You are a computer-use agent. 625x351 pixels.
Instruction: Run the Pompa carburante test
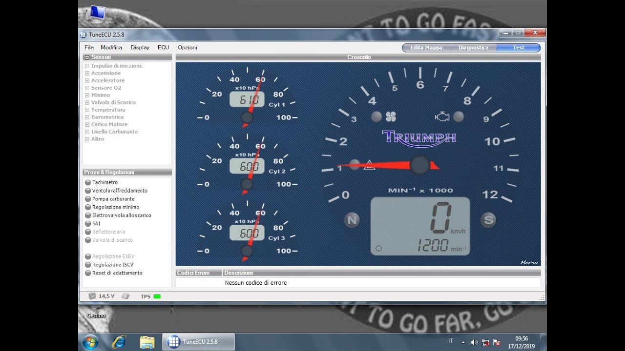[x=110, y=199]
